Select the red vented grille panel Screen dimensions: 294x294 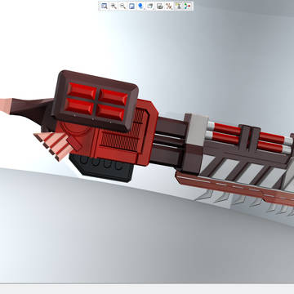123,130
